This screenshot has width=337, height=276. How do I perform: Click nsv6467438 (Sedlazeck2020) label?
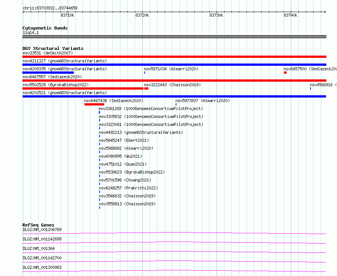pos(114,101)
